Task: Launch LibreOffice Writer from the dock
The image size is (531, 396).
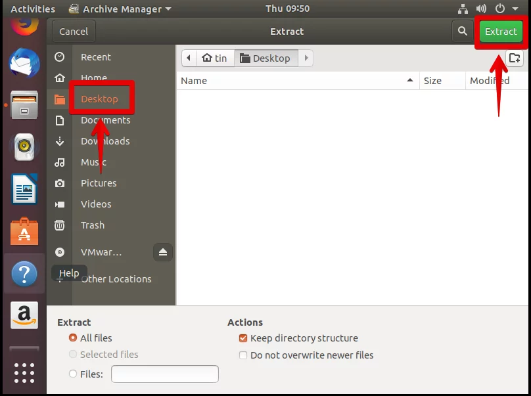Action: click(24, 189)
